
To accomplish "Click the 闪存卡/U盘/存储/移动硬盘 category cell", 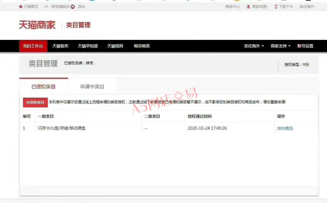I will (61, 128).
